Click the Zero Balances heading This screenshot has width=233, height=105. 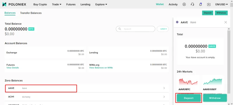pyautogui.click(x=14, y=80)
